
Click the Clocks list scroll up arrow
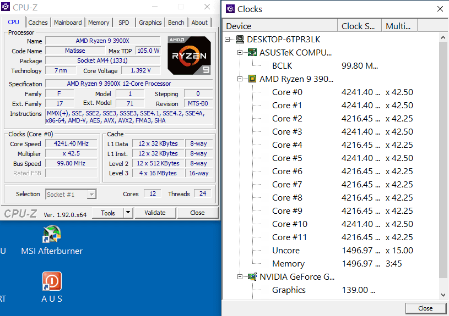click(443, 37)
